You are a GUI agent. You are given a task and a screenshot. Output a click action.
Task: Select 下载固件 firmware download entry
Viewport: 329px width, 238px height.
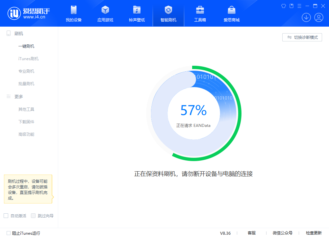(26, 122)
